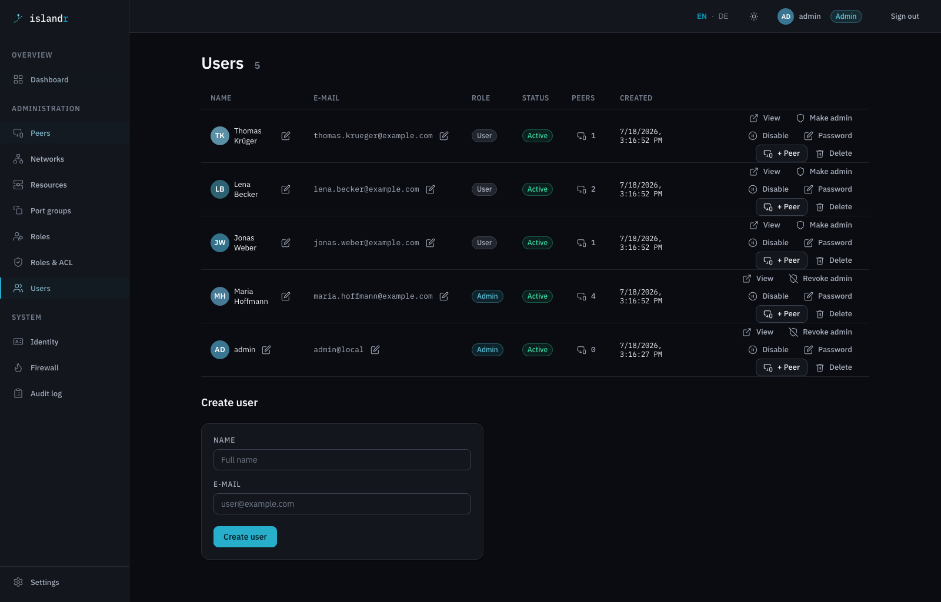Select EN language option
Viewport: 941px width, 602px height.
click(x=702, y=16)
